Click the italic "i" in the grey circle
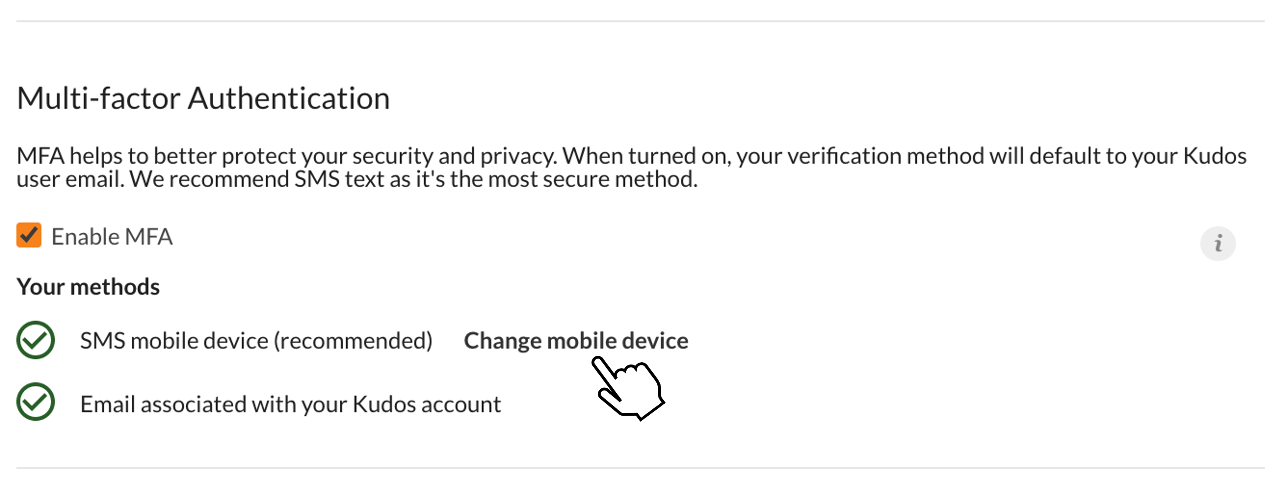 tap(1218, 243)
